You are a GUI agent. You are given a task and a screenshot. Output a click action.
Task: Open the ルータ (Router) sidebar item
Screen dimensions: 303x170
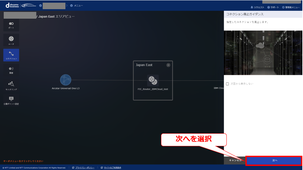pyautogui.click(x=11, y=40)
